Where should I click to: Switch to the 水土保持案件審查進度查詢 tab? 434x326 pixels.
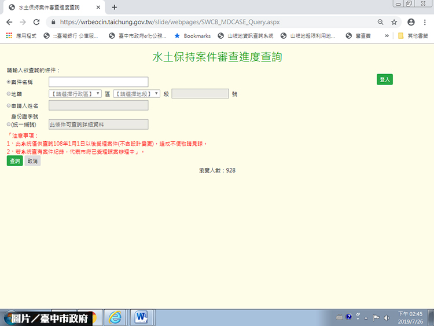(52, 7)
